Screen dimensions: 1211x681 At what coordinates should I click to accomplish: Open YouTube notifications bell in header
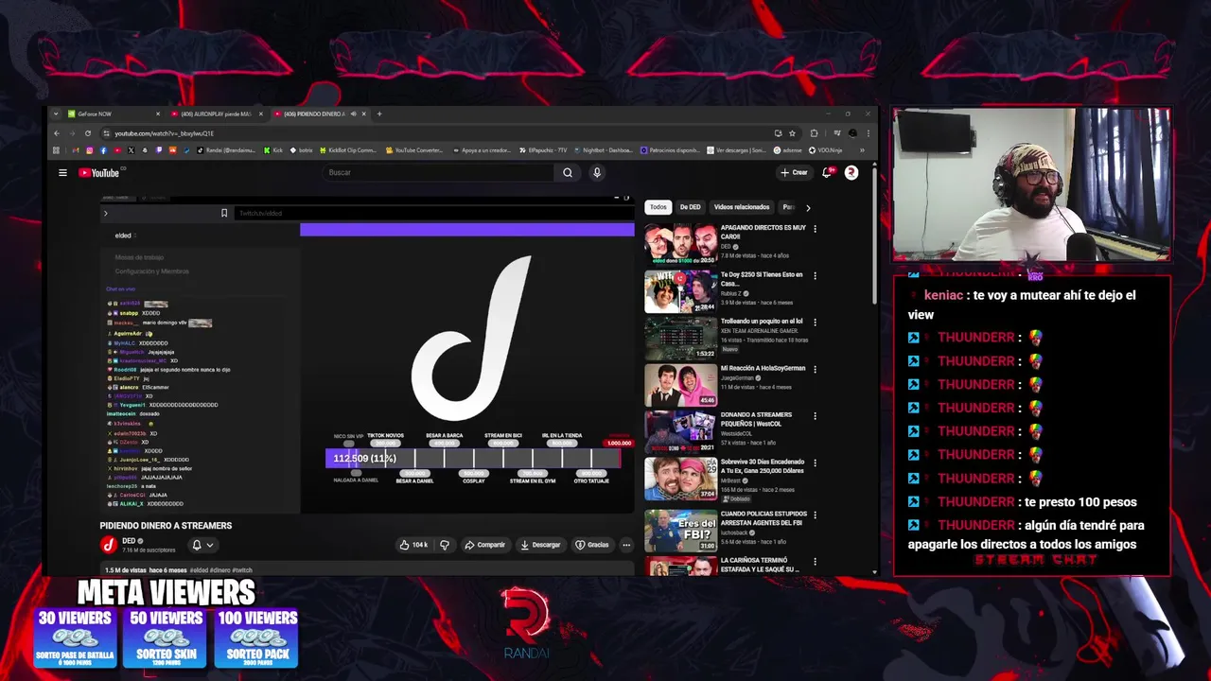(x=827, y=172)
